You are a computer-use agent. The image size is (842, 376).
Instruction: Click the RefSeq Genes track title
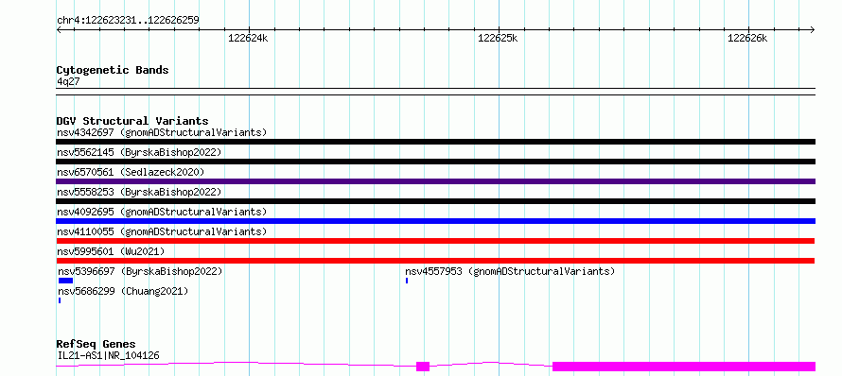pos(96,344)
